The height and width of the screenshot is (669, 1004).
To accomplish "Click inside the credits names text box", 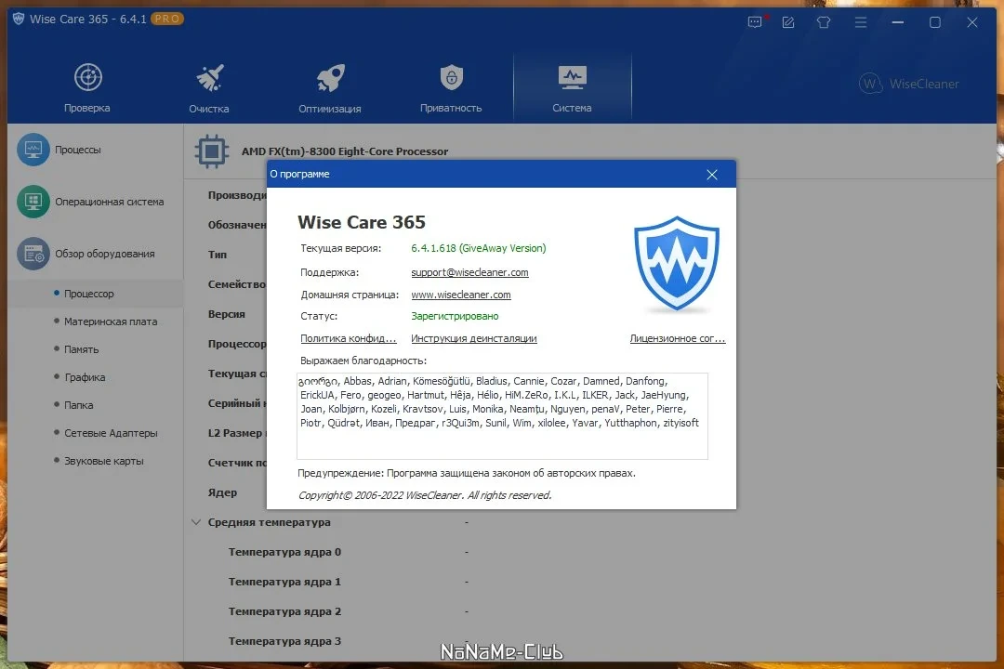I will click(x=502, y=416).
